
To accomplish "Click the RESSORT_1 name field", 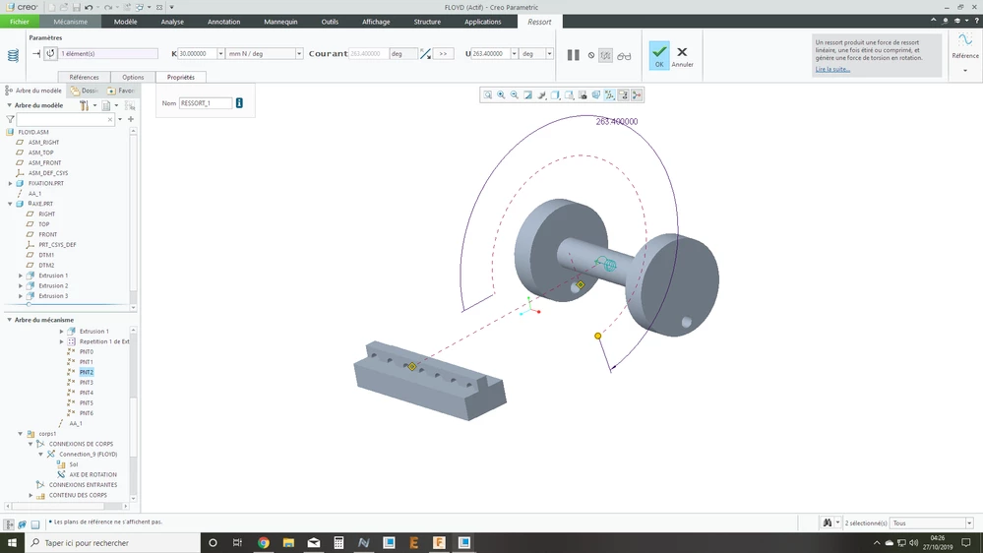I will pyautogui.click(x=206, y=102).
